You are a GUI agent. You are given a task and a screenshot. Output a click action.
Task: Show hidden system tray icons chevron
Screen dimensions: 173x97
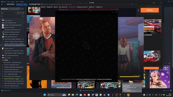[x=141, y=95]
